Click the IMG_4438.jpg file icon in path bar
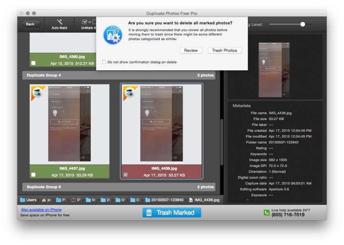The width and height of the screenshot is (344, 245). click(191, 200)
